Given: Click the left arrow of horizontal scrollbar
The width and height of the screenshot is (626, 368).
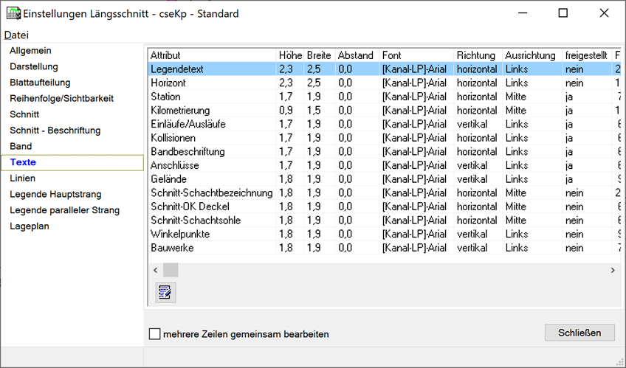Looking at the screenshot, I should click(x=155, y=271).
